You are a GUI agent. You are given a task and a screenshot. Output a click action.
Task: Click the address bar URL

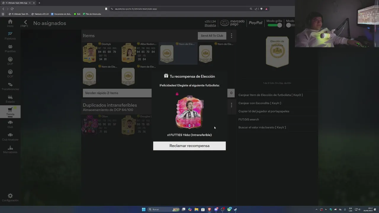click(136, 9)
